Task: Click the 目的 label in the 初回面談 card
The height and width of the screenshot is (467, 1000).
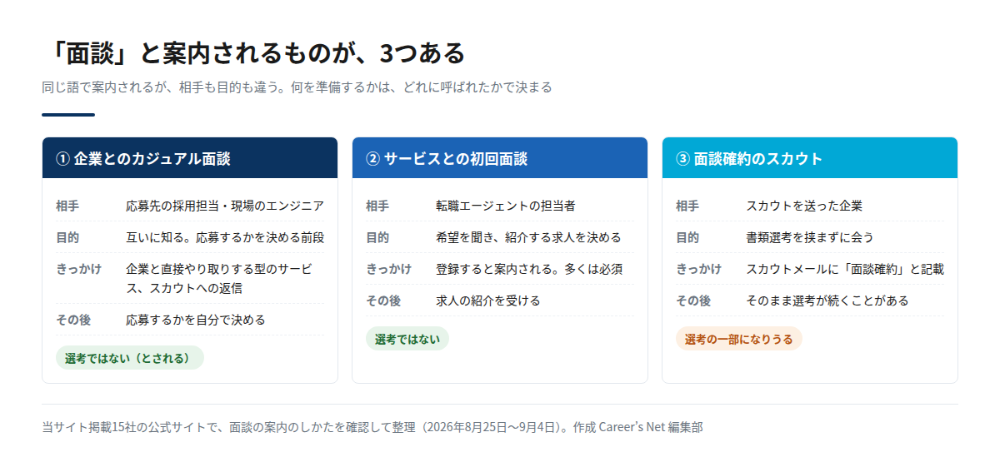Action: (377, 237)
